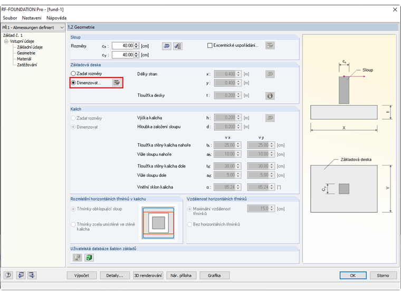
Task: Click the spinner for slab length x
Action: [x=238, y=74]
